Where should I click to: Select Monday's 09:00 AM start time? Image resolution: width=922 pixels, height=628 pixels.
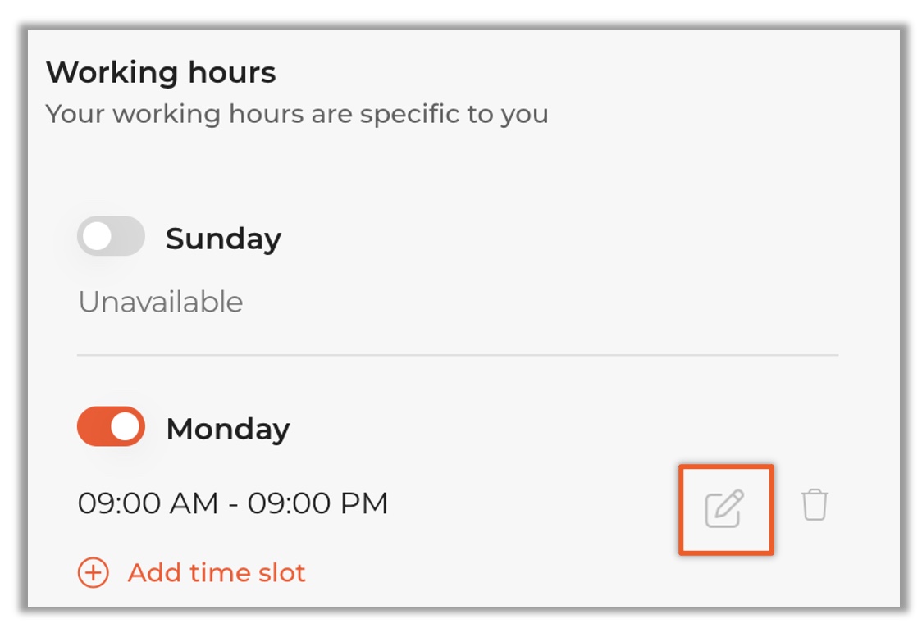click(148, 503)
